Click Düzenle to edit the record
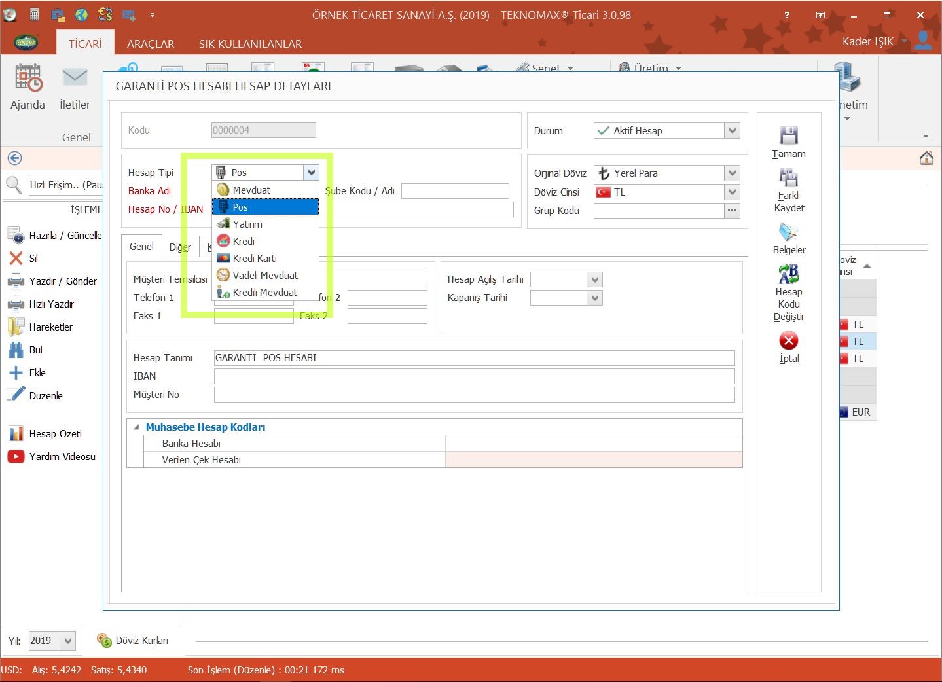The width and height of the screenshot is (942, 682). click(x=35, y=395)
